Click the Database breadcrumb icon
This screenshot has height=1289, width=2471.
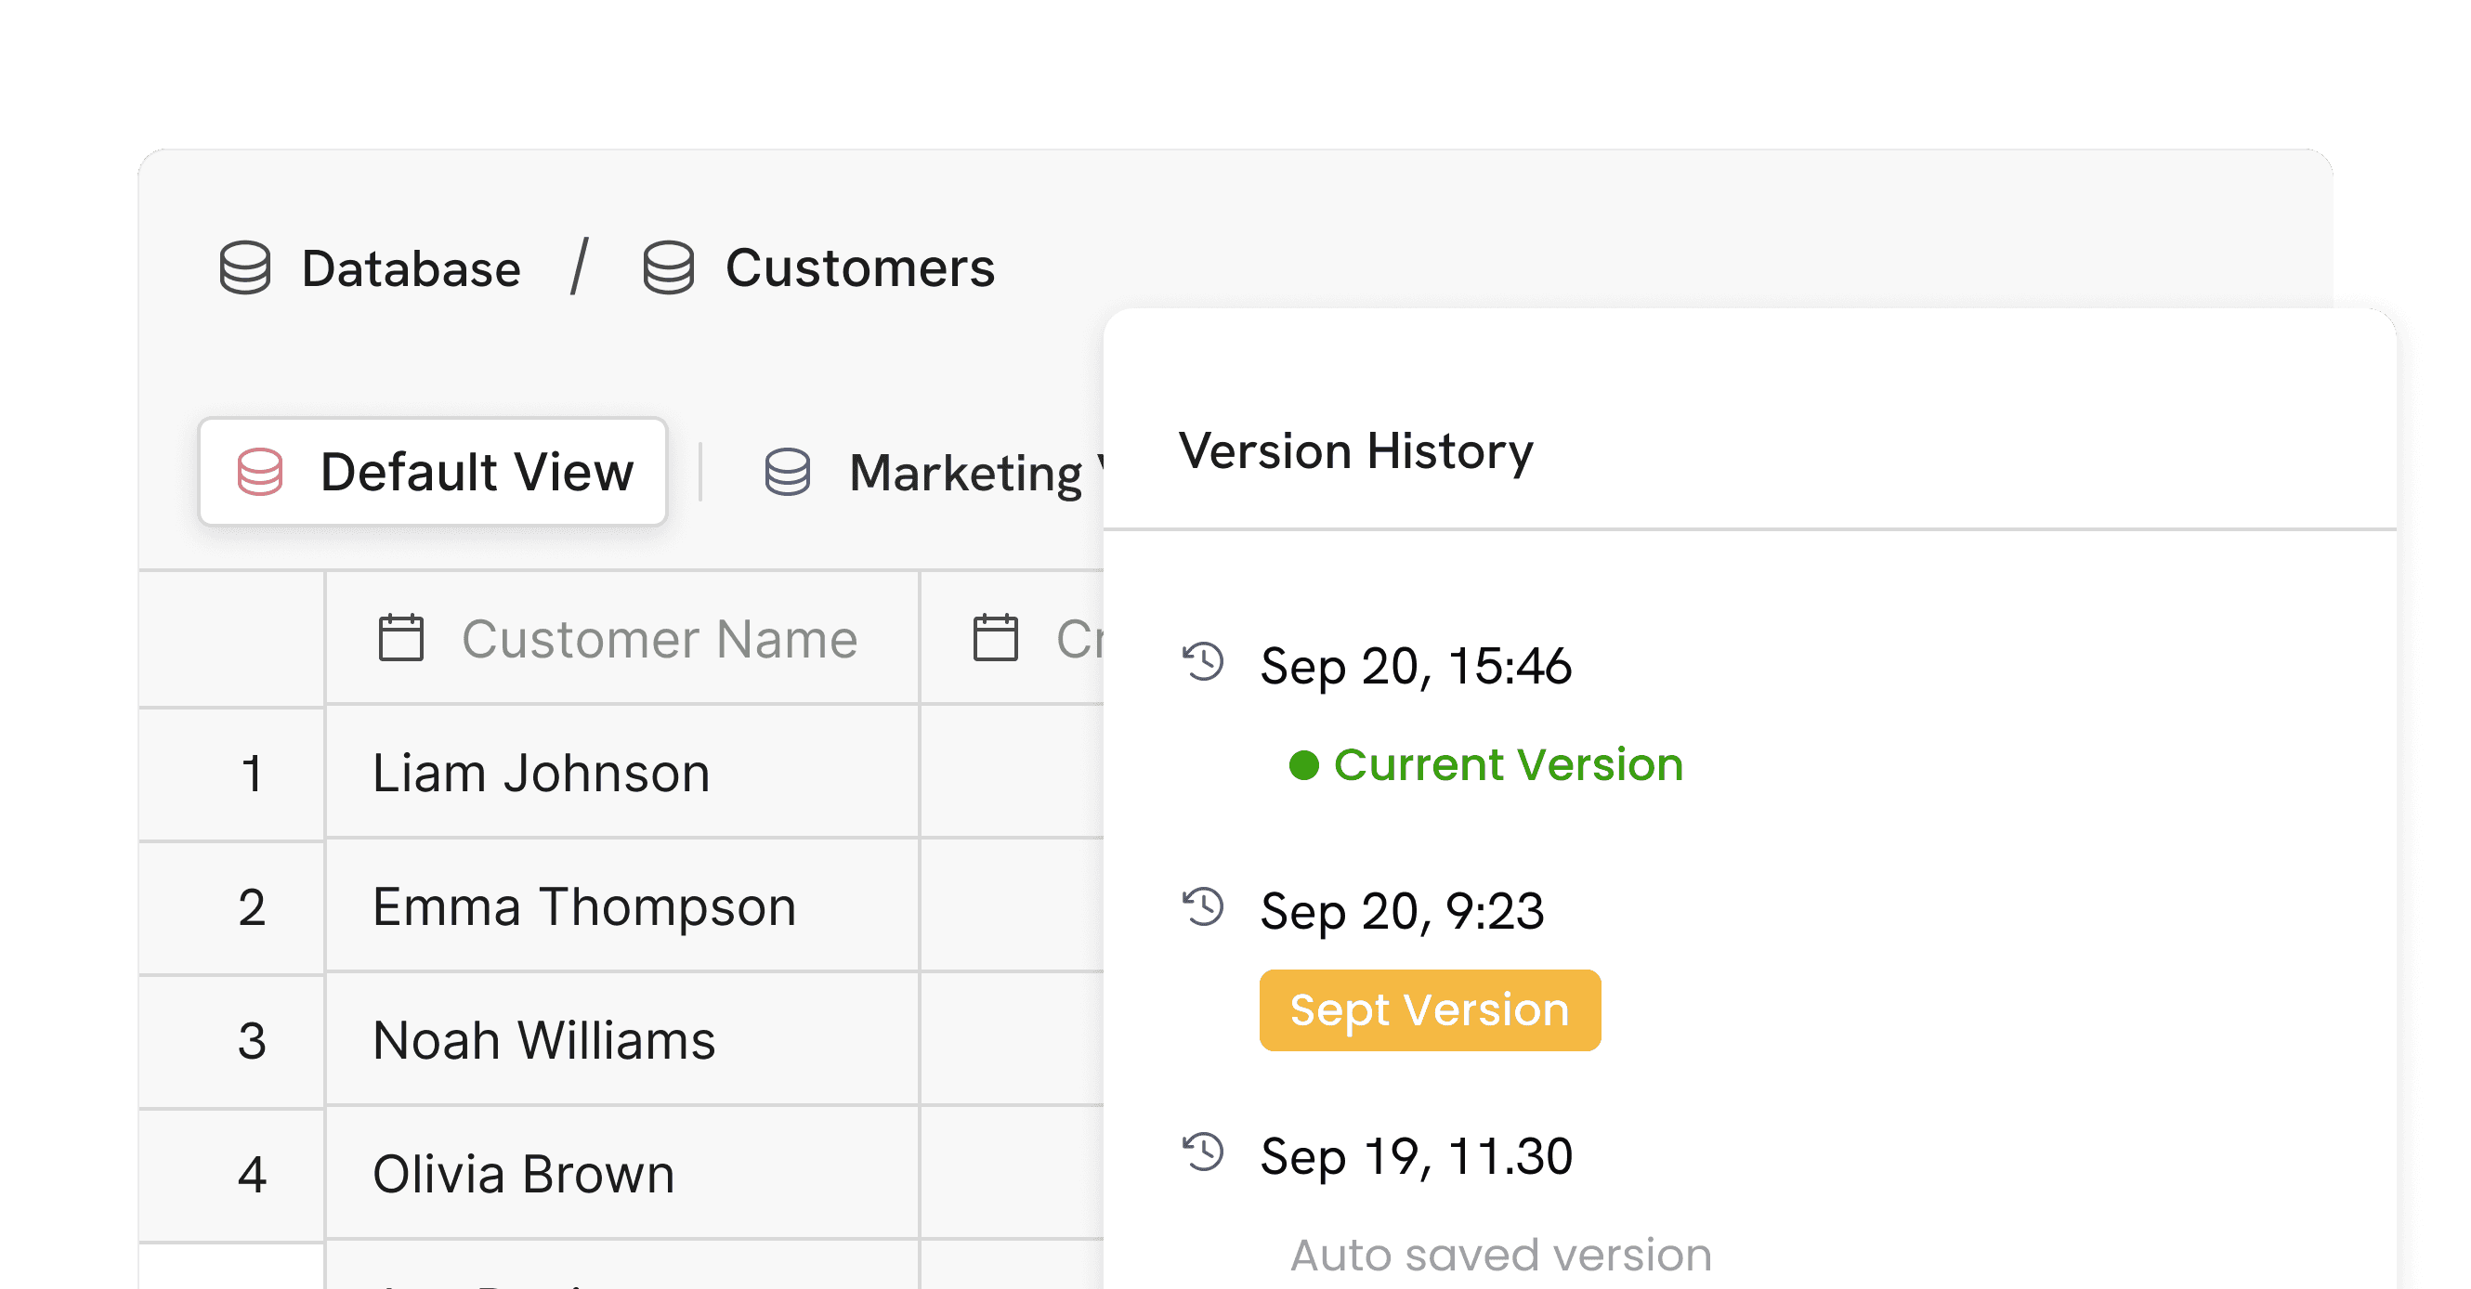point(244,267)
